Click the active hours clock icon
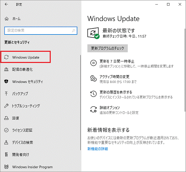This screenshot has height=172, width=186. 93,79
